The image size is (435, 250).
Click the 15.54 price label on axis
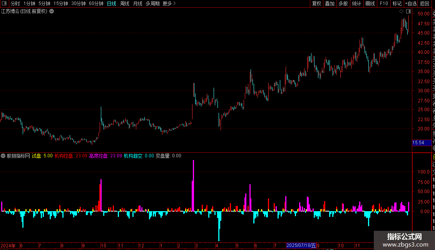tap(422, 143)
